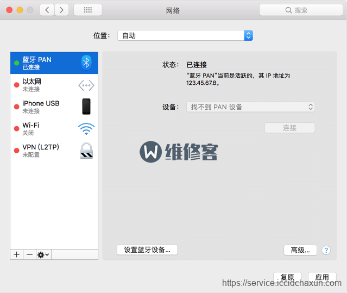Click the iPhone device icon
The width and height of the screenshot is (347, 293).
point(86,107)
